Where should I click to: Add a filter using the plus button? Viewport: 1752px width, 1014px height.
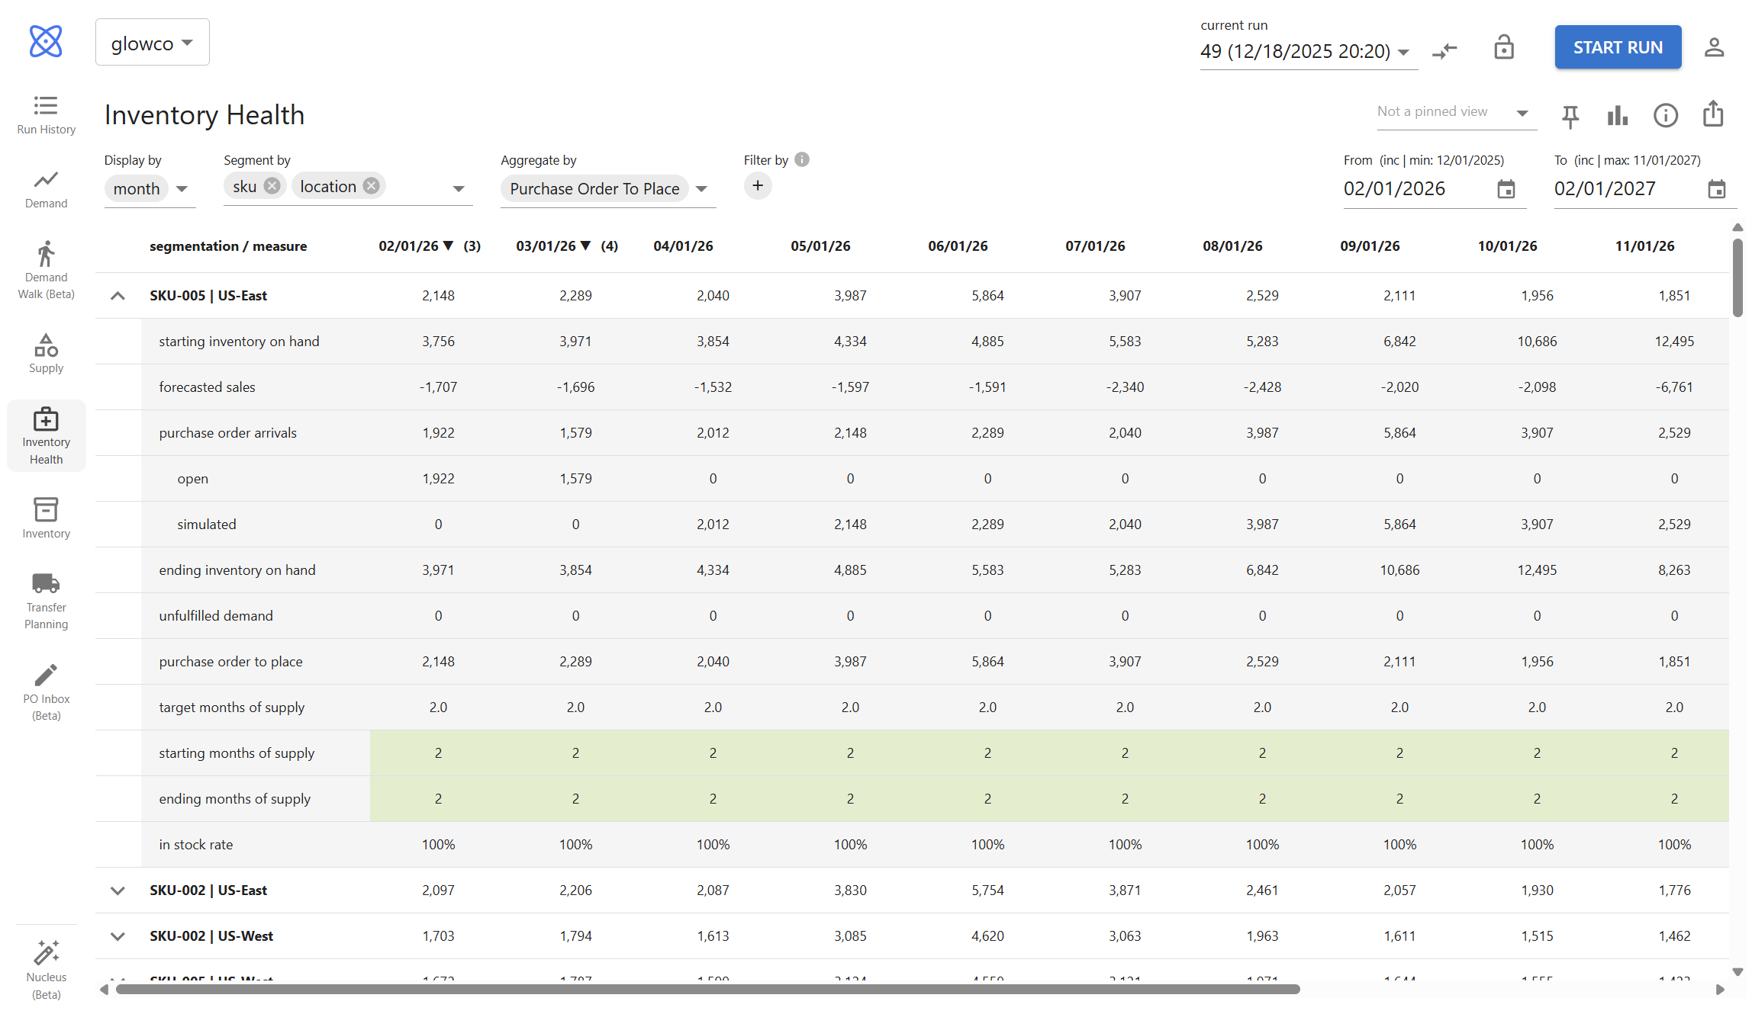(x=758, y=185)
